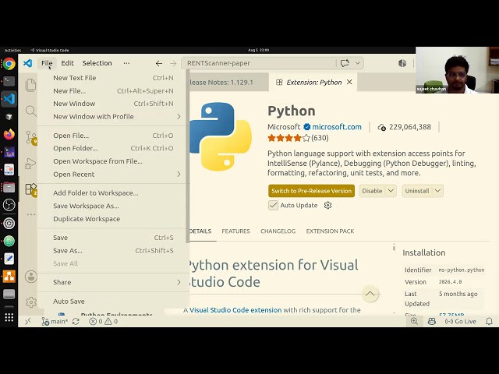
Task: Open Terminal from the Ubuntu dock
Action: 9,81
